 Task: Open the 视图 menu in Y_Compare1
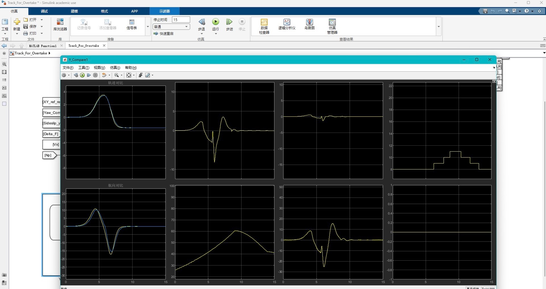pyautogui.click(x=99, y=68)
